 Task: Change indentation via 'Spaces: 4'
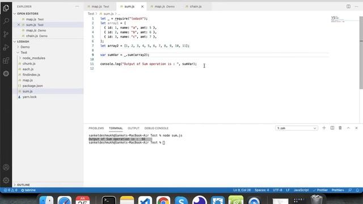click(262, 190)
